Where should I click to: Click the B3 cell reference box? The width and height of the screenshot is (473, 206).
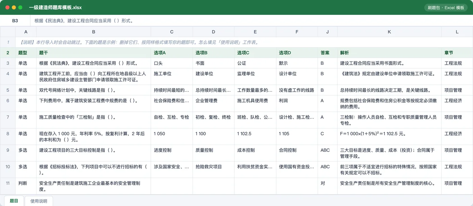[15, 21]
